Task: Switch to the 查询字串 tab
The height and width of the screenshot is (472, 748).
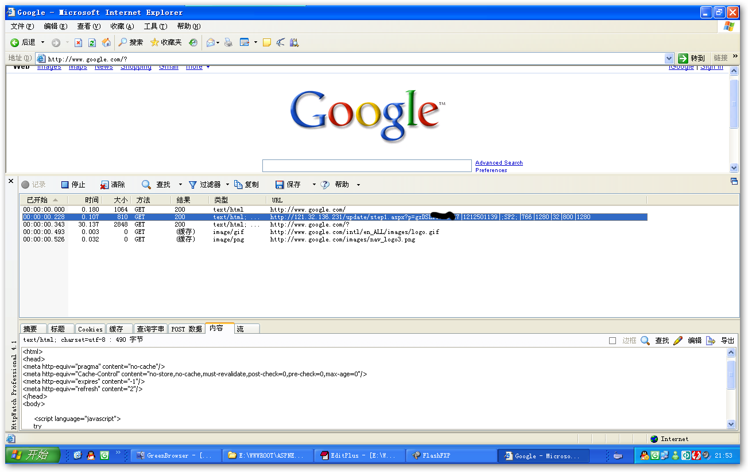Action: pos(150,329)
